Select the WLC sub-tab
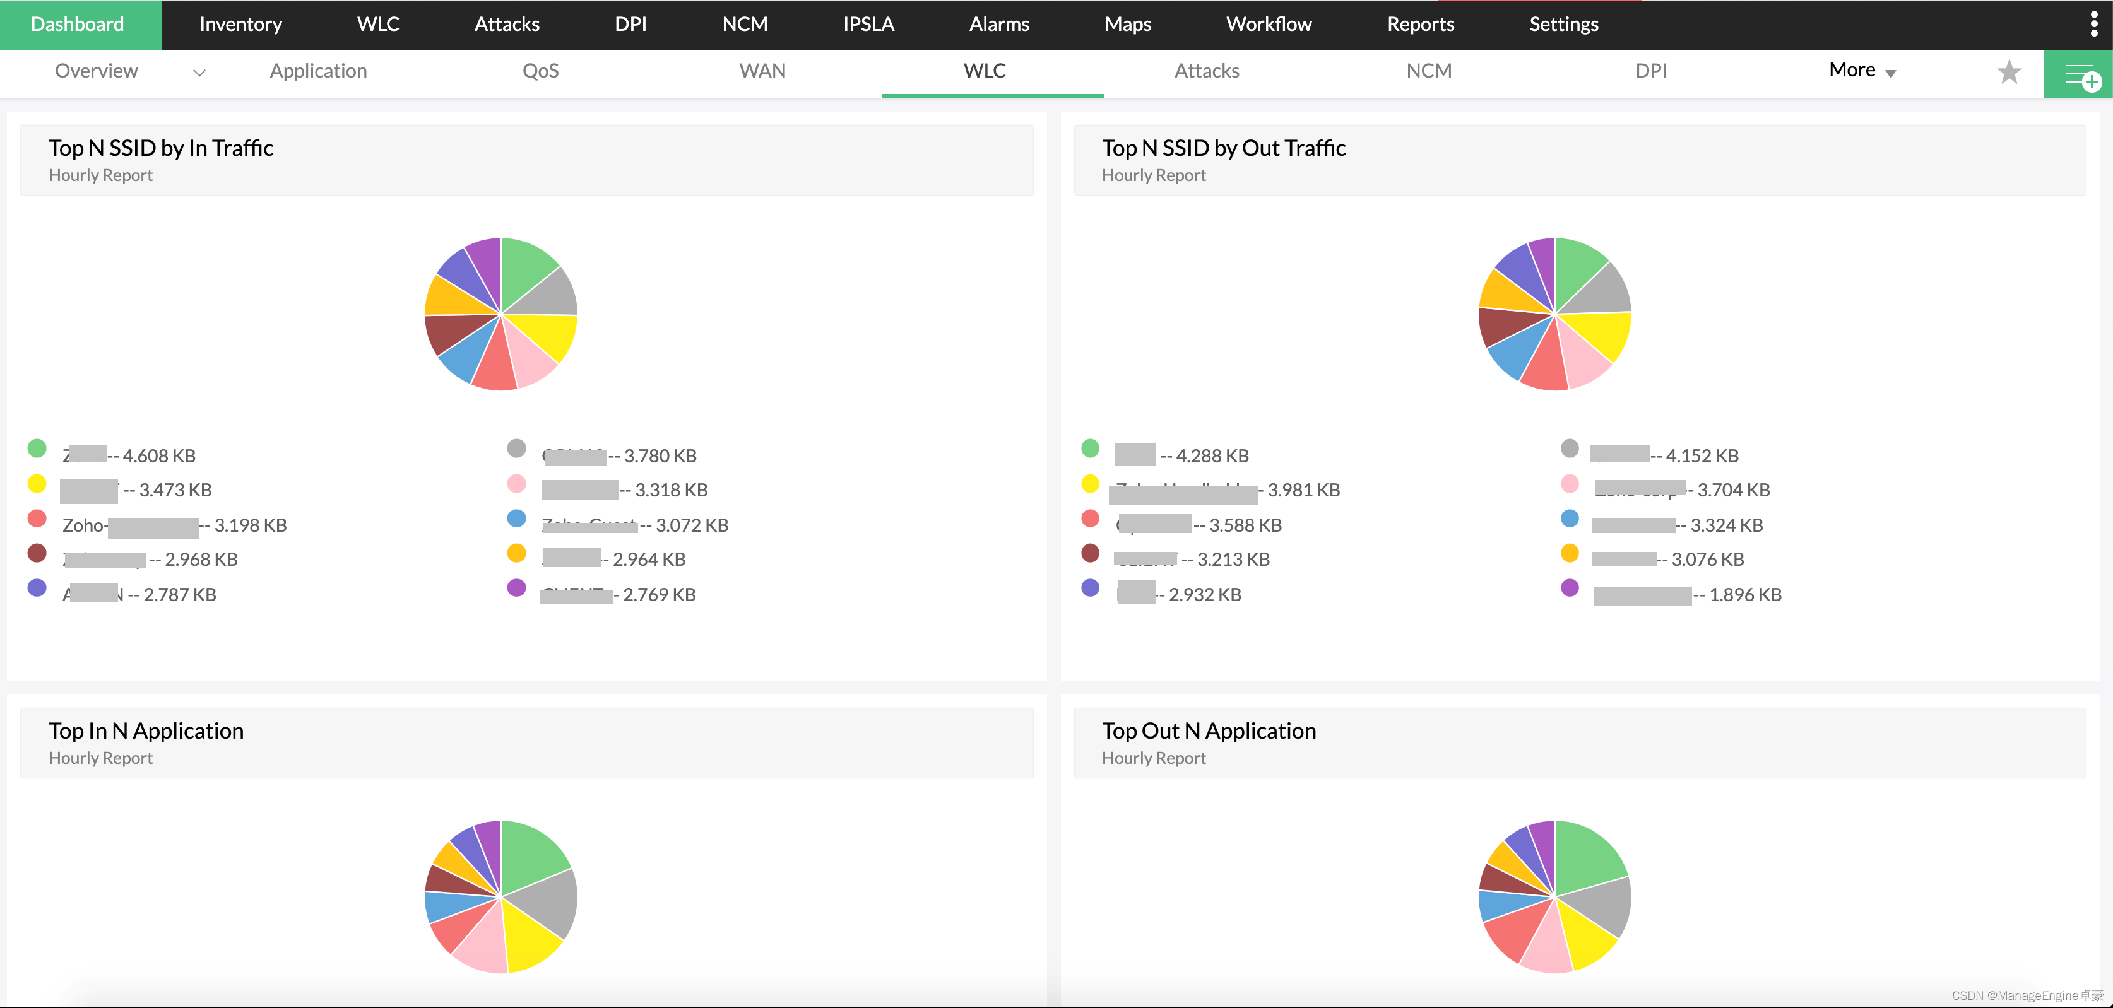 pos(985,71)
